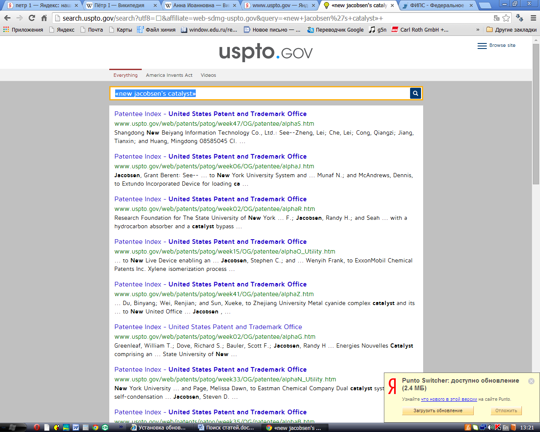Switch to the www.uspto.gov Яндекс tab

pos(279,5)
